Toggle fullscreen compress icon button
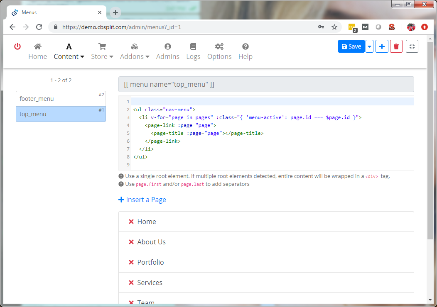Screen dimensions: 437x307 click(412, 46)
